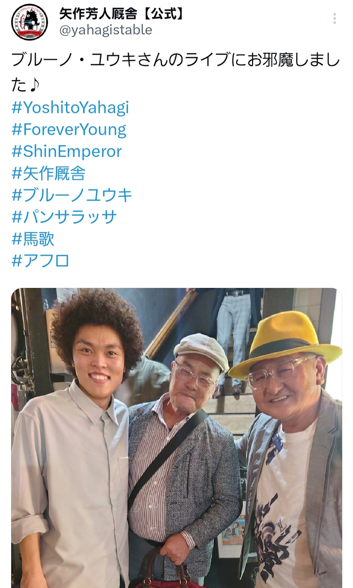Open the #馬歌 hashtag

(x=33, y=239)
